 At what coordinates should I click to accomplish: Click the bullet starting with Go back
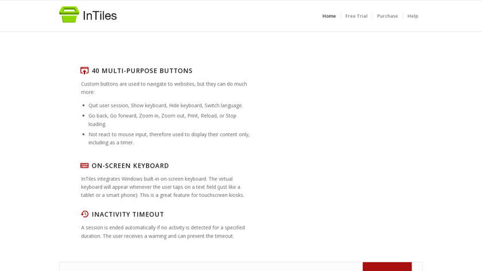[x=162, y=119]
